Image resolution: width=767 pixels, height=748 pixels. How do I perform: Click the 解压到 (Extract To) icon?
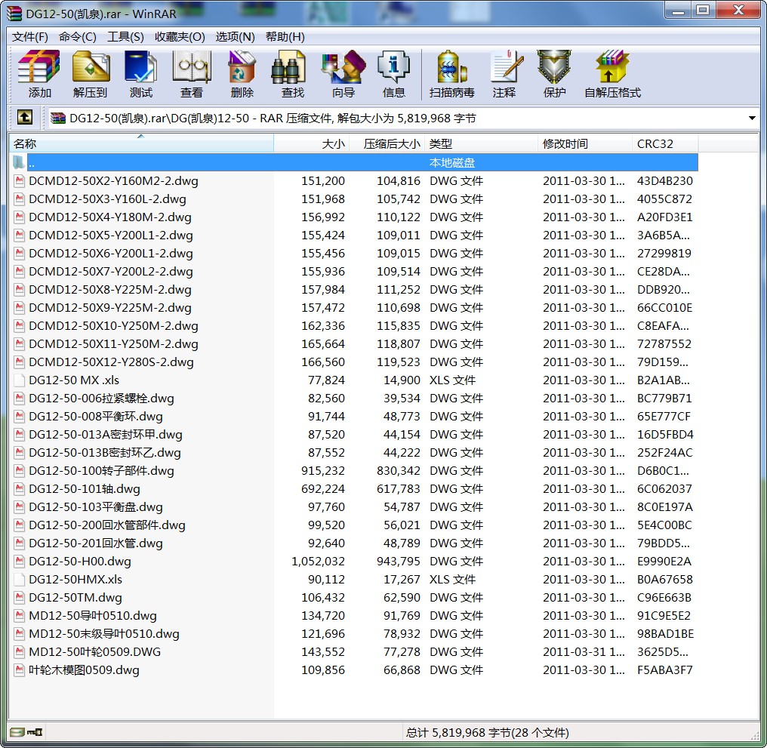coord(91,74)
